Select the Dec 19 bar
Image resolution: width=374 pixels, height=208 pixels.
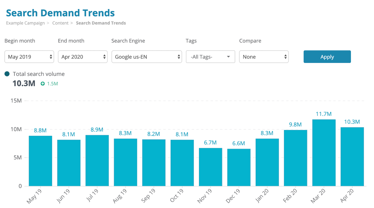(239, 167)
